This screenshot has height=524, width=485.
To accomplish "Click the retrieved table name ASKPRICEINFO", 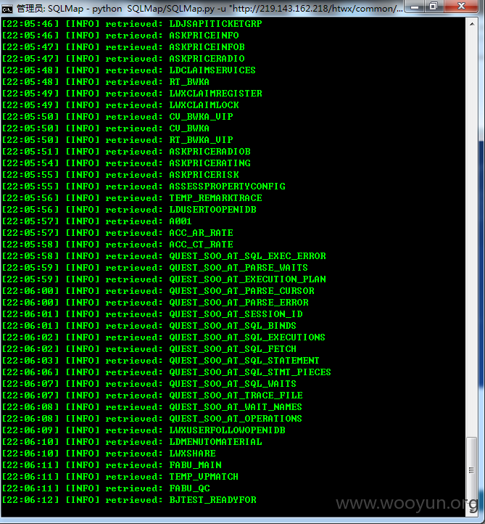I will click(x=204, y=36).
